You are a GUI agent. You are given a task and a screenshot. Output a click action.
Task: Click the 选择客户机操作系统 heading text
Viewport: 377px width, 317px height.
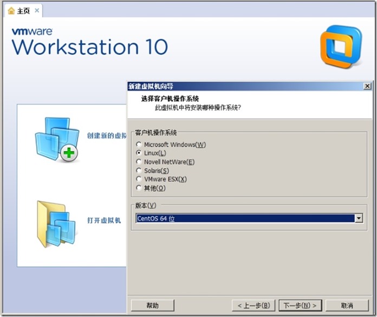click(170, 99)
